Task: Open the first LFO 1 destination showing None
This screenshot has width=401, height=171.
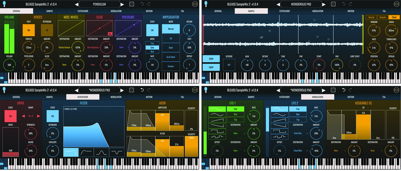Action: point(236,133)
